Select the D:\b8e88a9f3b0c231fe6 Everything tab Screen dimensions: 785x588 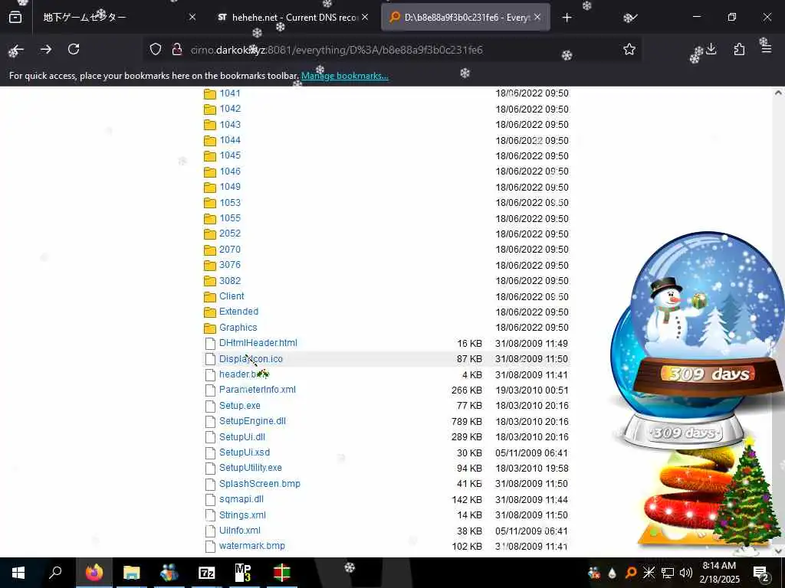pos(465,17)
